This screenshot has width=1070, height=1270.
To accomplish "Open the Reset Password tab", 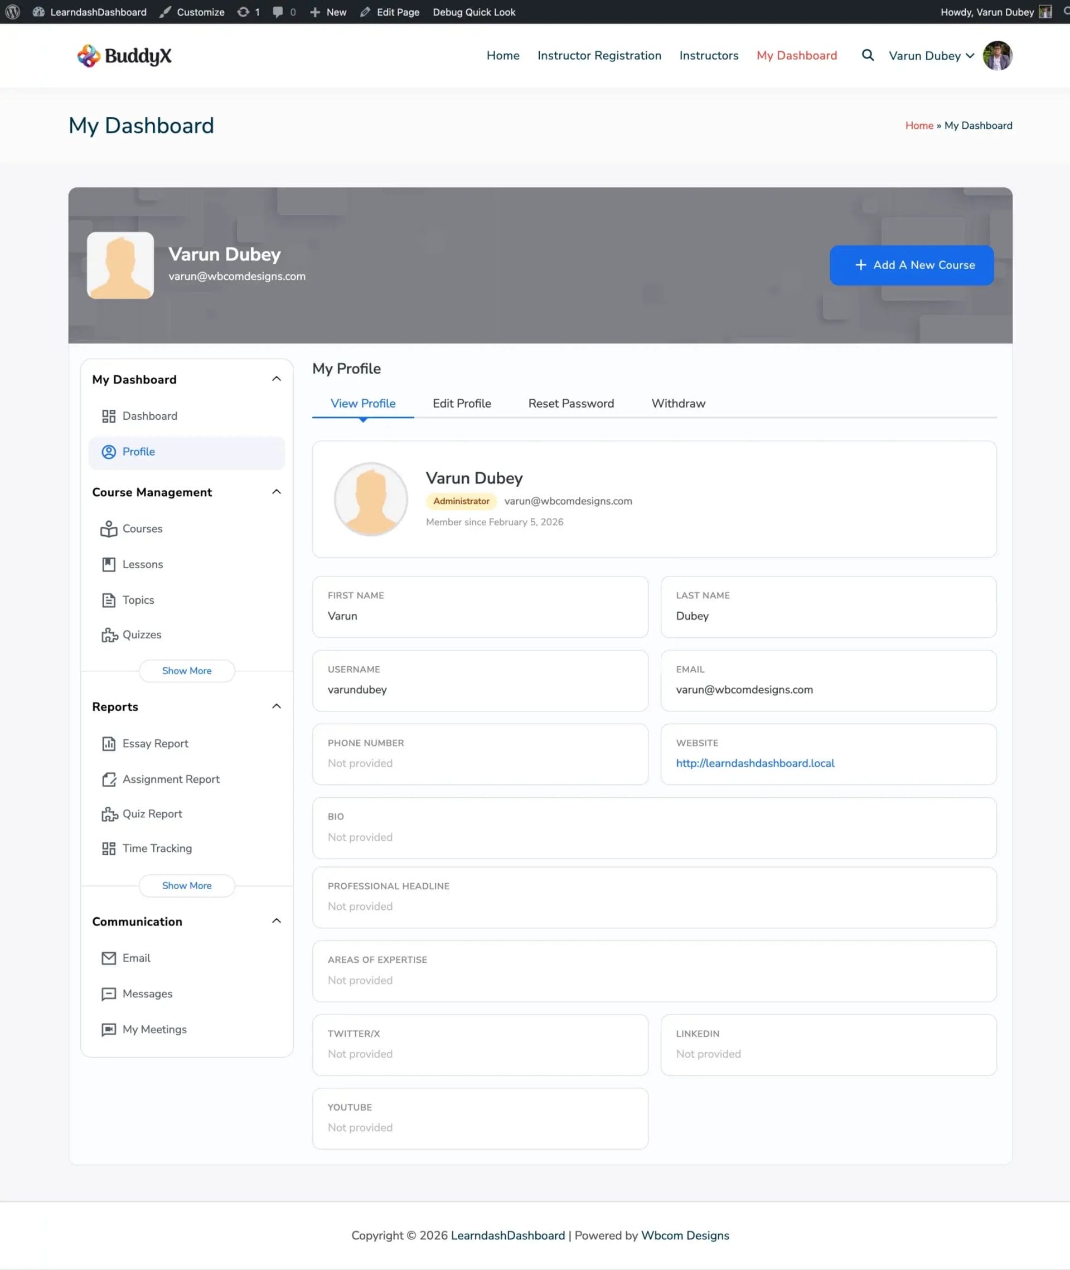I will [571, 403].
